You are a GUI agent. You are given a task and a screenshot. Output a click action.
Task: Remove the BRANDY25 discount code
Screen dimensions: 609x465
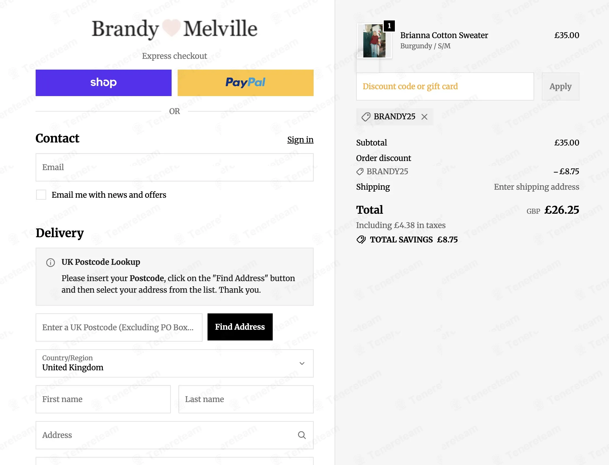point(424,117)
